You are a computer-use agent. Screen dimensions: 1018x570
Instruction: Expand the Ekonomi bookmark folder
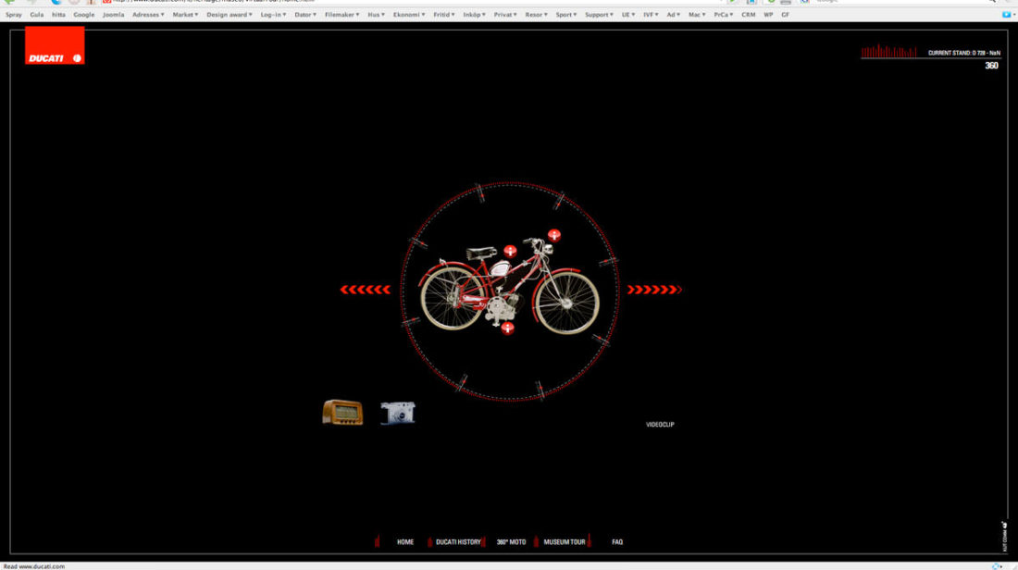(409, 14)
